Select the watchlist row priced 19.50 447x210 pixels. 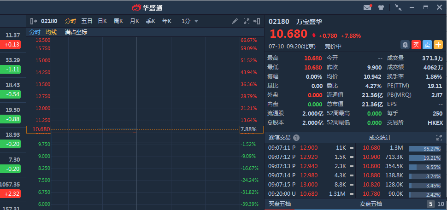pyautogui.click(x=13, y=115)
